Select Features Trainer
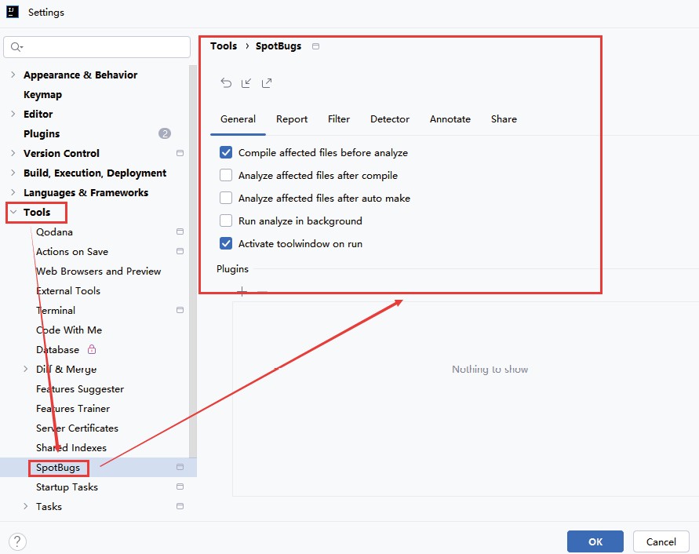 (x=73, y=409)
